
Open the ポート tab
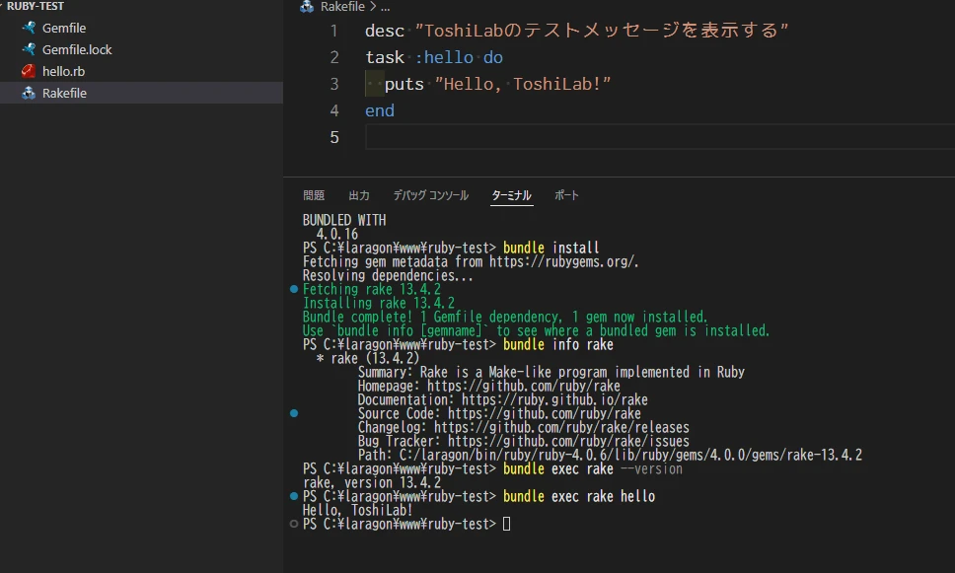pos(566,195)
